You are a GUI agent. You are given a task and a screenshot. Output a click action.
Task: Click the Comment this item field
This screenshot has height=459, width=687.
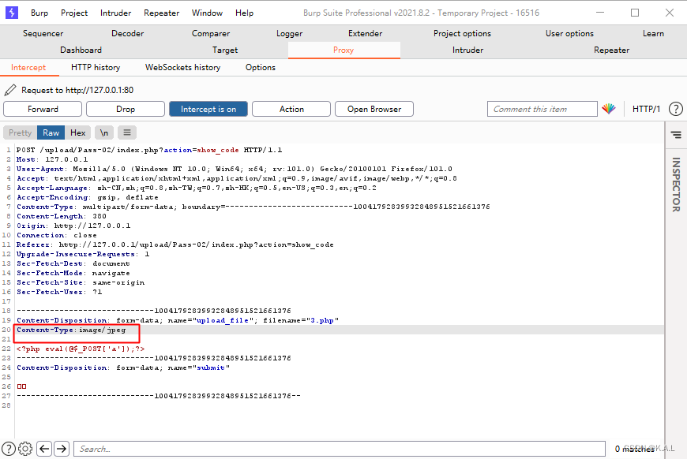pyautogui.click(x=542, y=109)
